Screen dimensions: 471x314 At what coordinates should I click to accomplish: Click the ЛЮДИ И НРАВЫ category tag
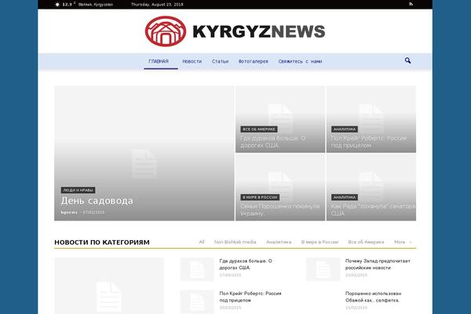point(78,190)
